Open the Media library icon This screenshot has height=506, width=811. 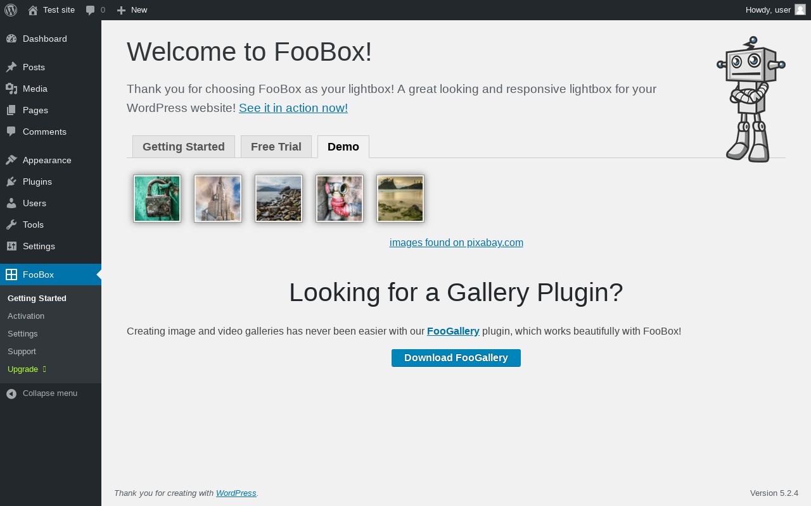[11, 89]
